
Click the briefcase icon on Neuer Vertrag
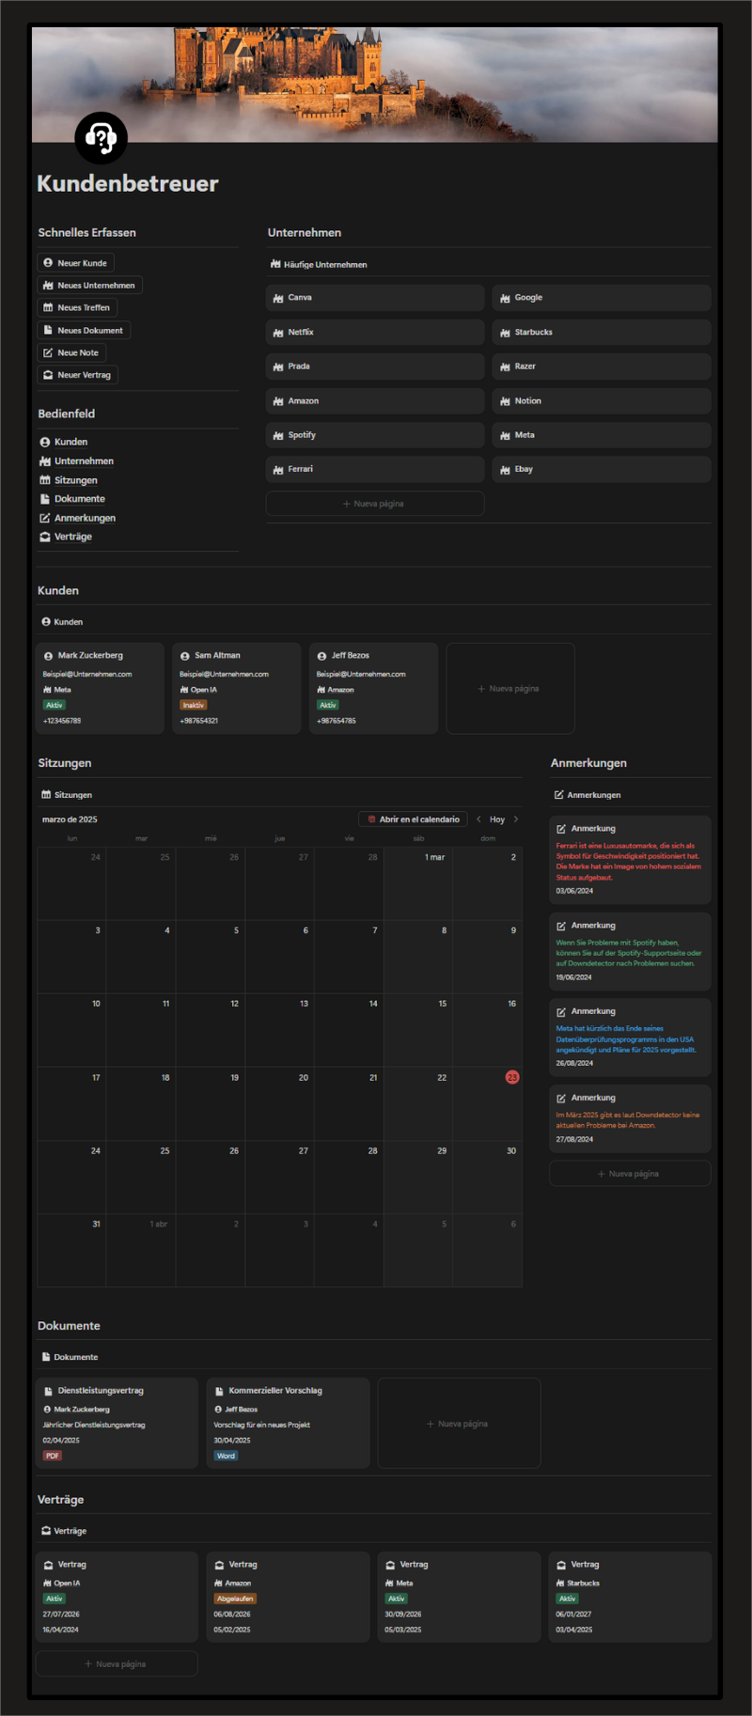[48, 375]
